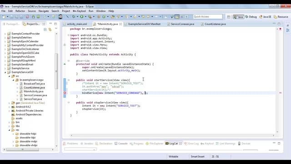
Task: Switch to the Package Explorer tab
Action: coord(11,24)
